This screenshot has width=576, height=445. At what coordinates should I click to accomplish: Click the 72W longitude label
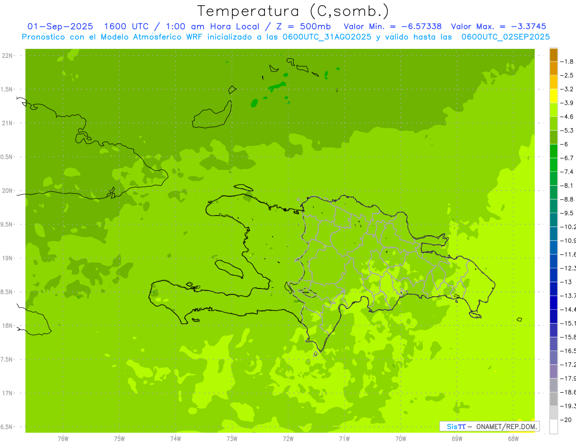point(288,439)
